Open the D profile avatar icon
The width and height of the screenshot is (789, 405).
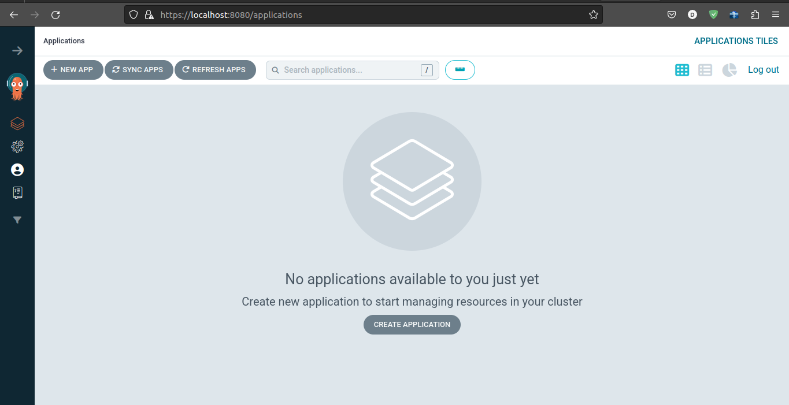[692, 15]
